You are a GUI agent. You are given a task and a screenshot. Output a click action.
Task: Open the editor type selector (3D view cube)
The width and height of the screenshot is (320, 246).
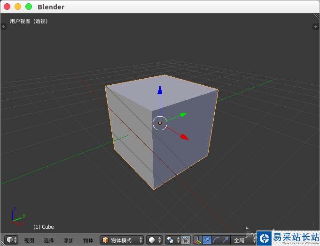pos(11,240)
